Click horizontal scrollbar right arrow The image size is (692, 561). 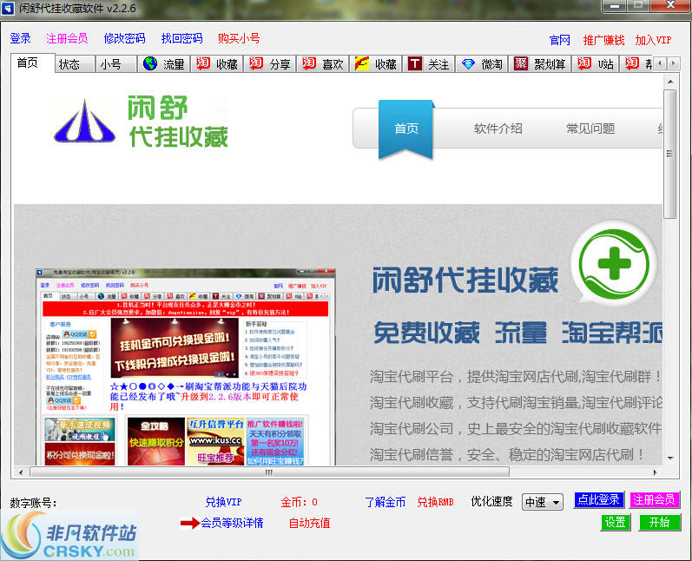pyautogui.click(x=656, y=472)
